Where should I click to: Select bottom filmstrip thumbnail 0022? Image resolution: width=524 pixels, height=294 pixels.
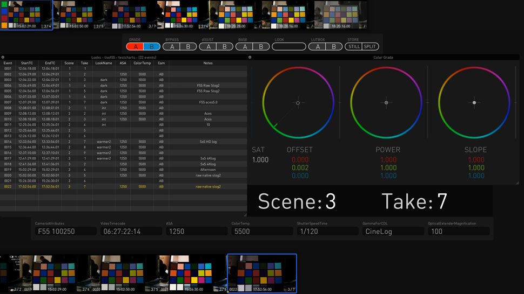tap(261, 274)
